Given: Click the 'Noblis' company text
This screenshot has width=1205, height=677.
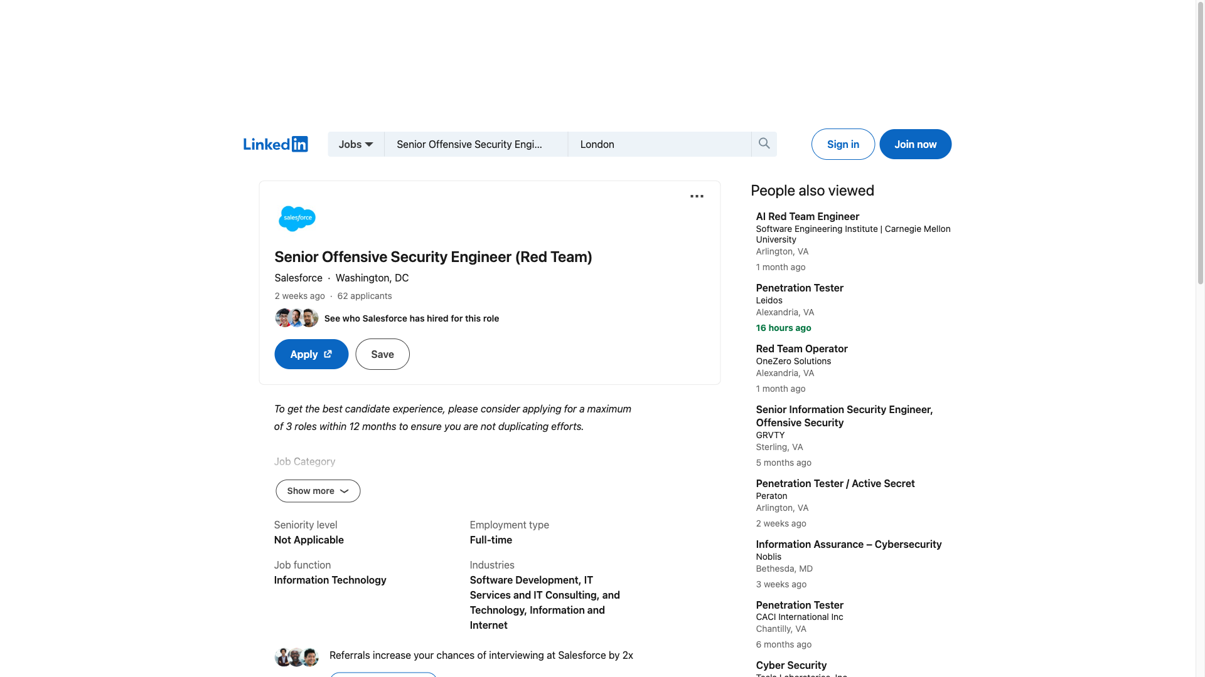Looking at the screenshot, I should (768, 557).
